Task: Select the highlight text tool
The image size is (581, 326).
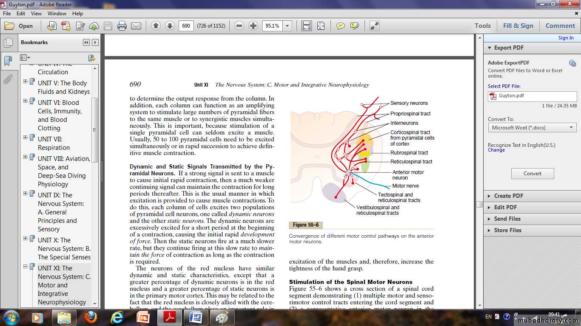Action: point(354,26)
